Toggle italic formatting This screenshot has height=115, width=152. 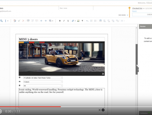tap(64, 21)
